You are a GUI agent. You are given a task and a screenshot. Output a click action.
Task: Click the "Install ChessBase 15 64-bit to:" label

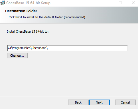click(x=28, y=31)
